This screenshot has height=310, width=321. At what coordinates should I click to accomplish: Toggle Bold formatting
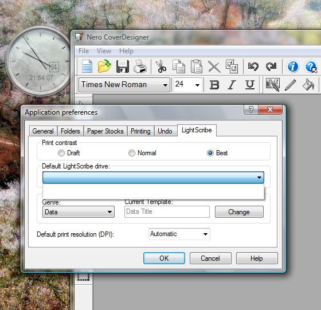pyautogui.click(x=214, y=84)
